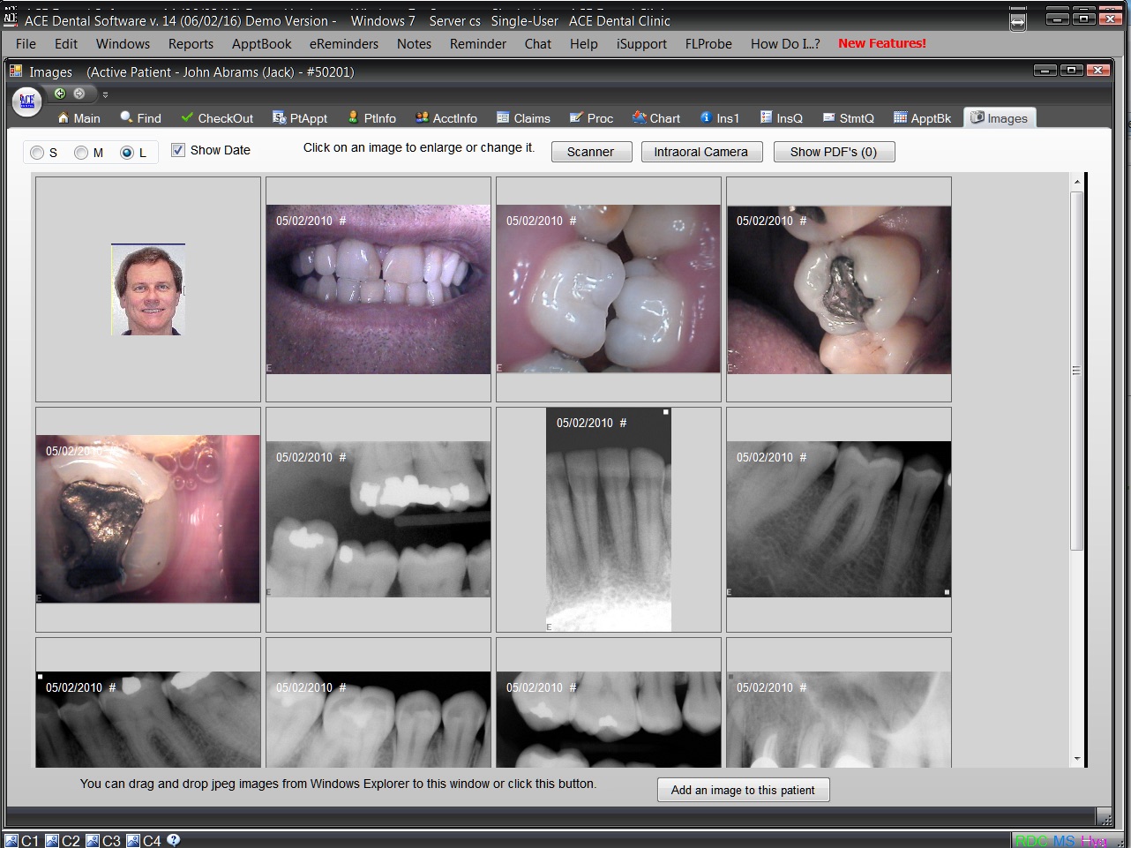Click the Show PDF's (0) button
This screenshot has width=1131, height=848.
coord(834,152)
